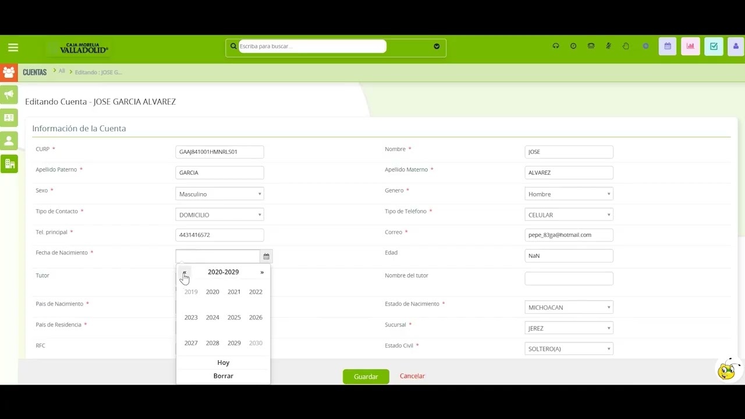This screenshot has width=745, height=419.
Task: Go to CUENTAS breadcrumb
Action: [x=34, y=72]
